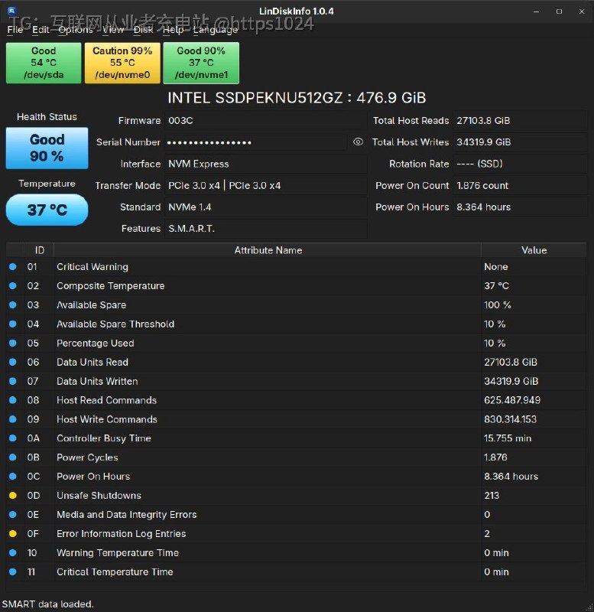The height and width of the screenshot is (612, 594).
Task: Click the value 625.487.949 for Host Read Commands
Action: [512, 400]
